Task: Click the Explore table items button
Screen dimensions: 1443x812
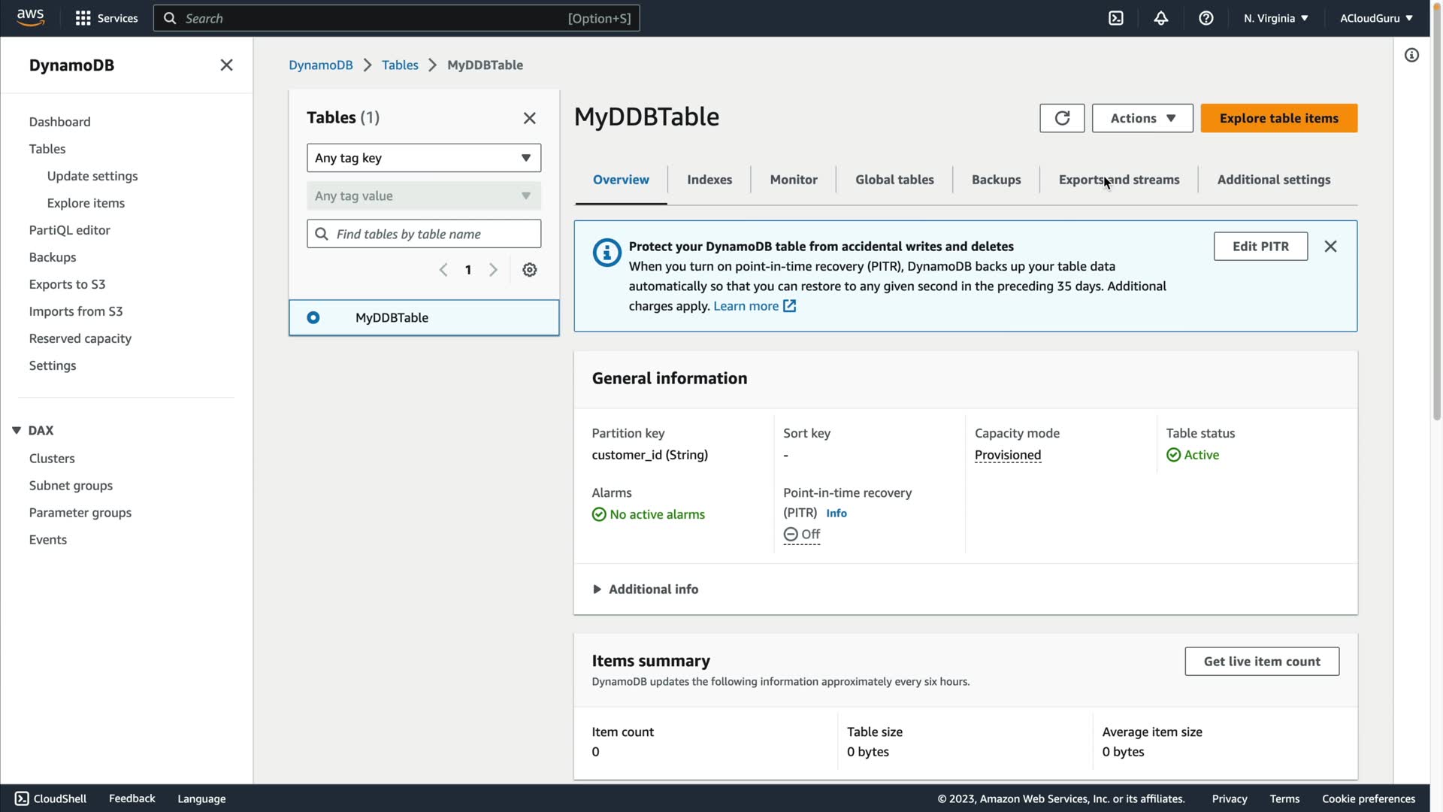Action: 1278,118
